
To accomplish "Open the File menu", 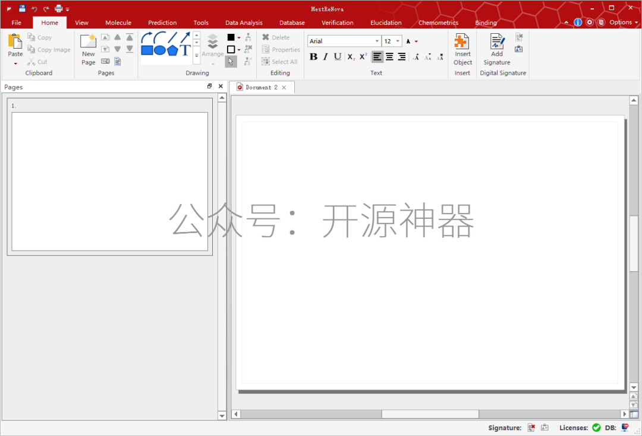I will coord(17,23).
